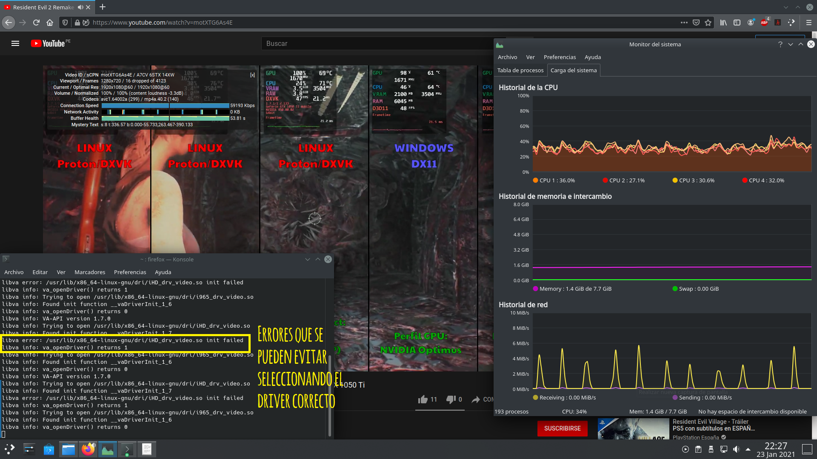Mute the Resident Evil 2 tab audio
This screenshot has height=459, width=817.
80,7
